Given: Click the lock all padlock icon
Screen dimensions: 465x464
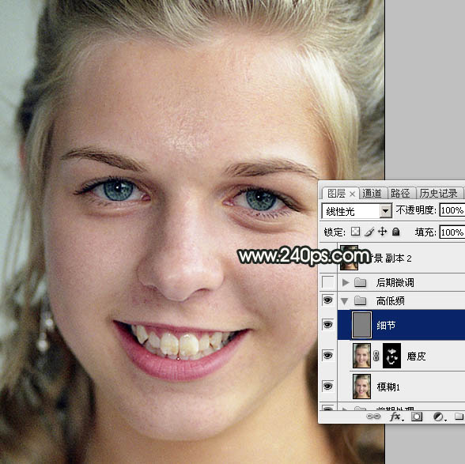Looking at the screenshot, I should click(x=396, y=232).
